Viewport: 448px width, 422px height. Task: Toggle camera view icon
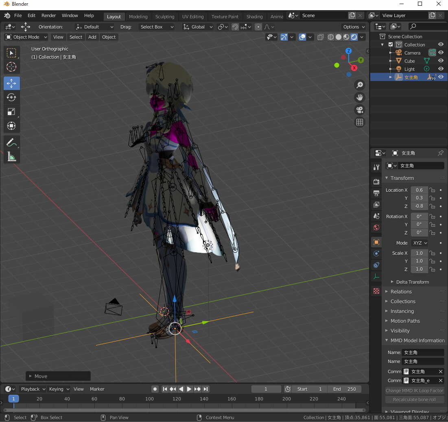(360, 110)
